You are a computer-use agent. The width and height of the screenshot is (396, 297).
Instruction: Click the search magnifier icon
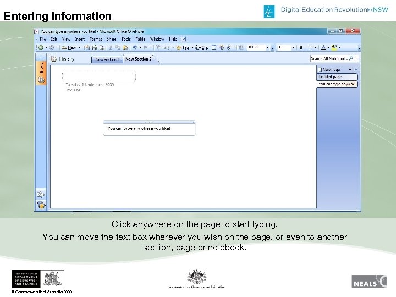coord(351,58)
